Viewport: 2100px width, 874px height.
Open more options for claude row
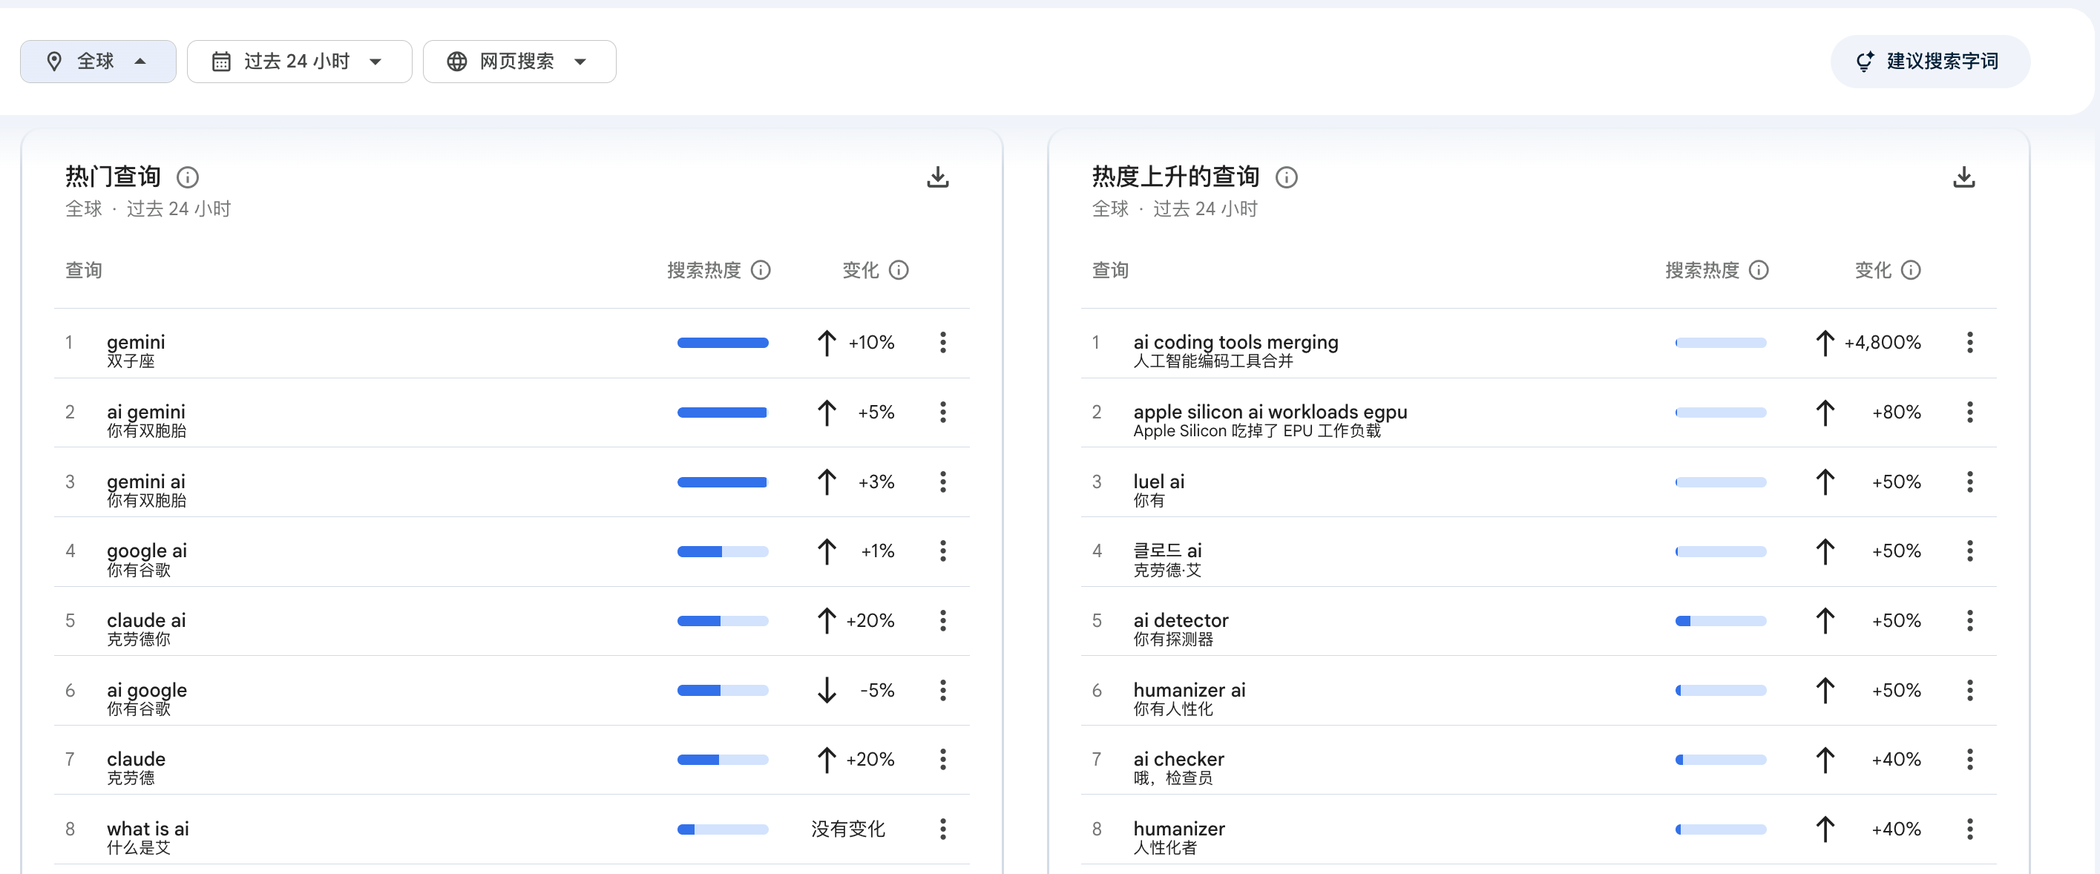click(942, 760)
